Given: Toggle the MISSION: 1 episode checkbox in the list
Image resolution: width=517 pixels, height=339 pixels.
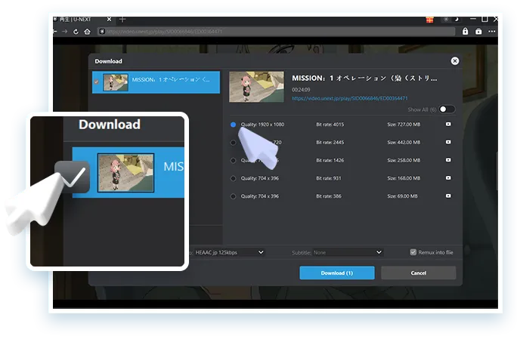Looking at the screenshot, I should [x=96, y=82].
